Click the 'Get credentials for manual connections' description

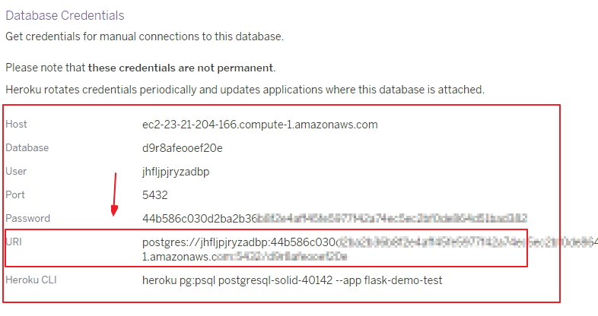click(145, 36)
